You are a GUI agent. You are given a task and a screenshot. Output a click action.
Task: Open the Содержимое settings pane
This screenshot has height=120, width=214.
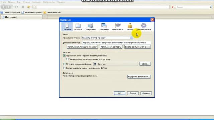90,27
